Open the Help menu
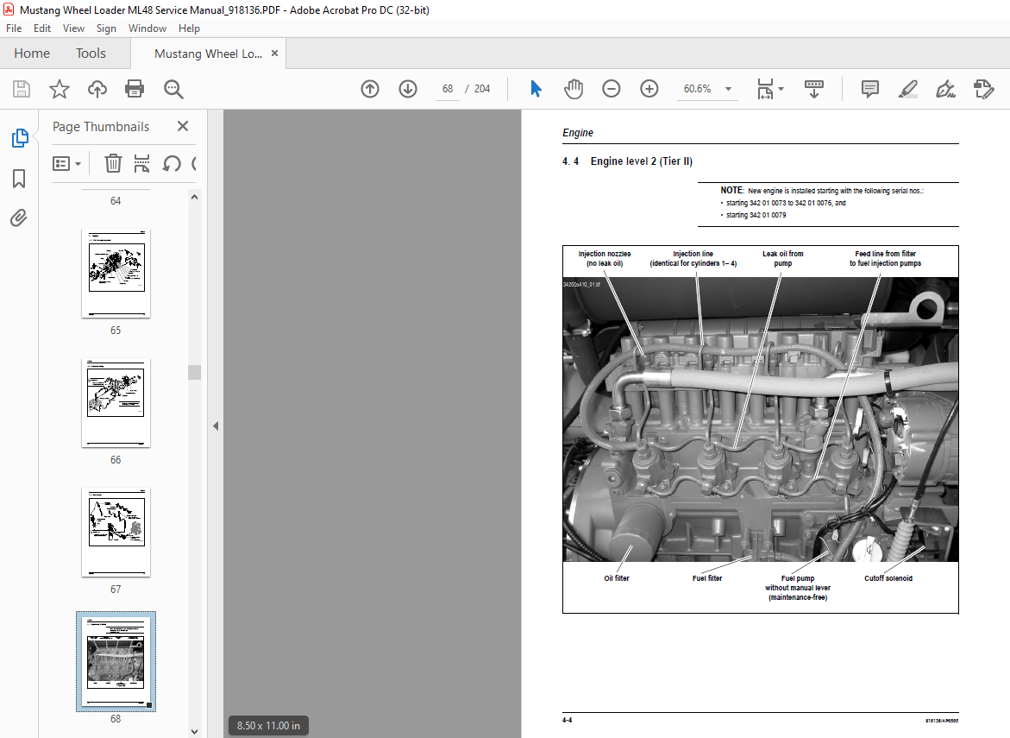The image size is (1010, 738). [189, 28]
